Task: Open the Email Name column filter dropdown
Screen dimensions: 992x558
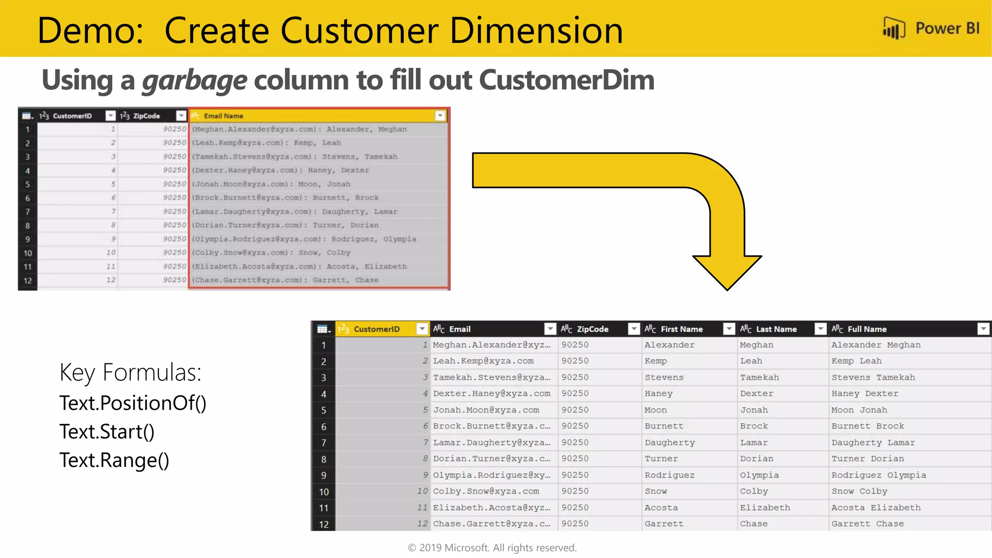Action: (440, 116)
